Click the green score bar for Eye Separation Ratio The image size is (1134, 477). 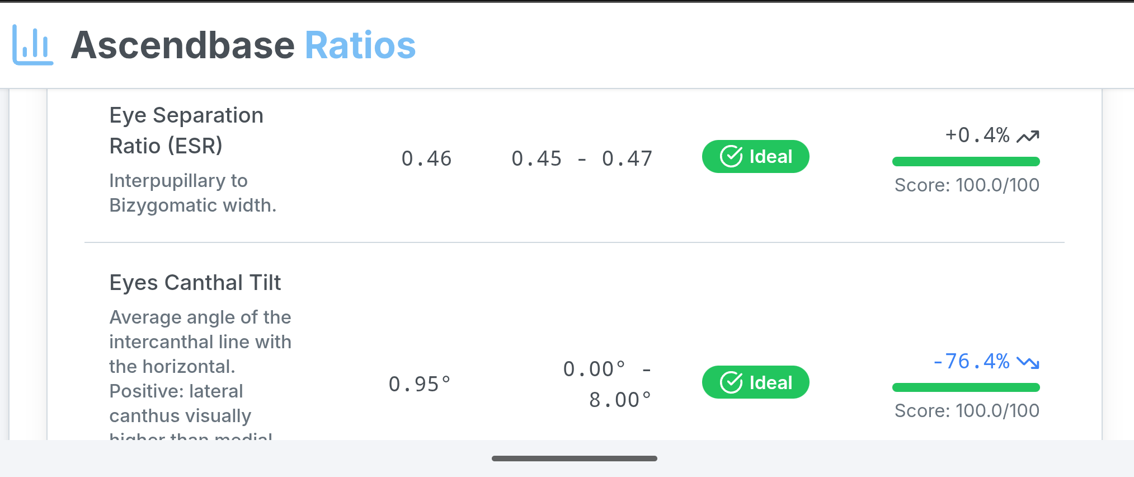(966, 162)
